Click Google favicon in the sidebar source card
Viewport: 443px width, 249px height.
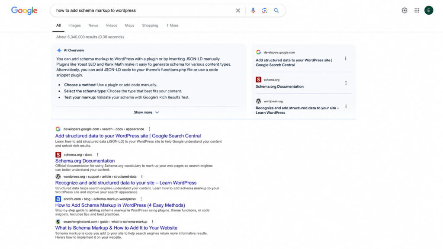point(259,52)
